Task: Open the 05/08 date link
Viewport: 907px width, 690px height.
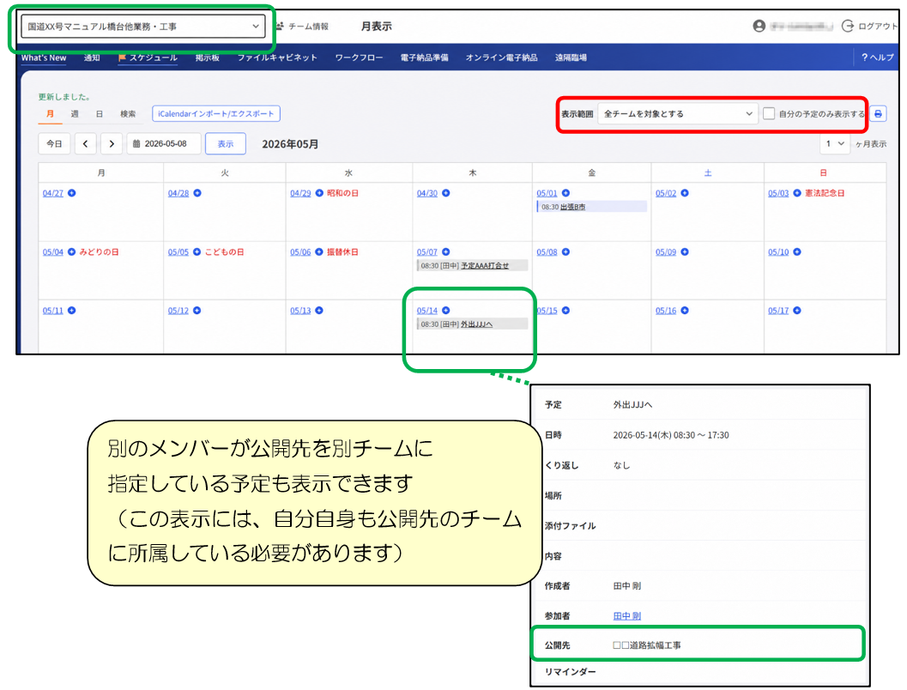Action: point(547,252)
